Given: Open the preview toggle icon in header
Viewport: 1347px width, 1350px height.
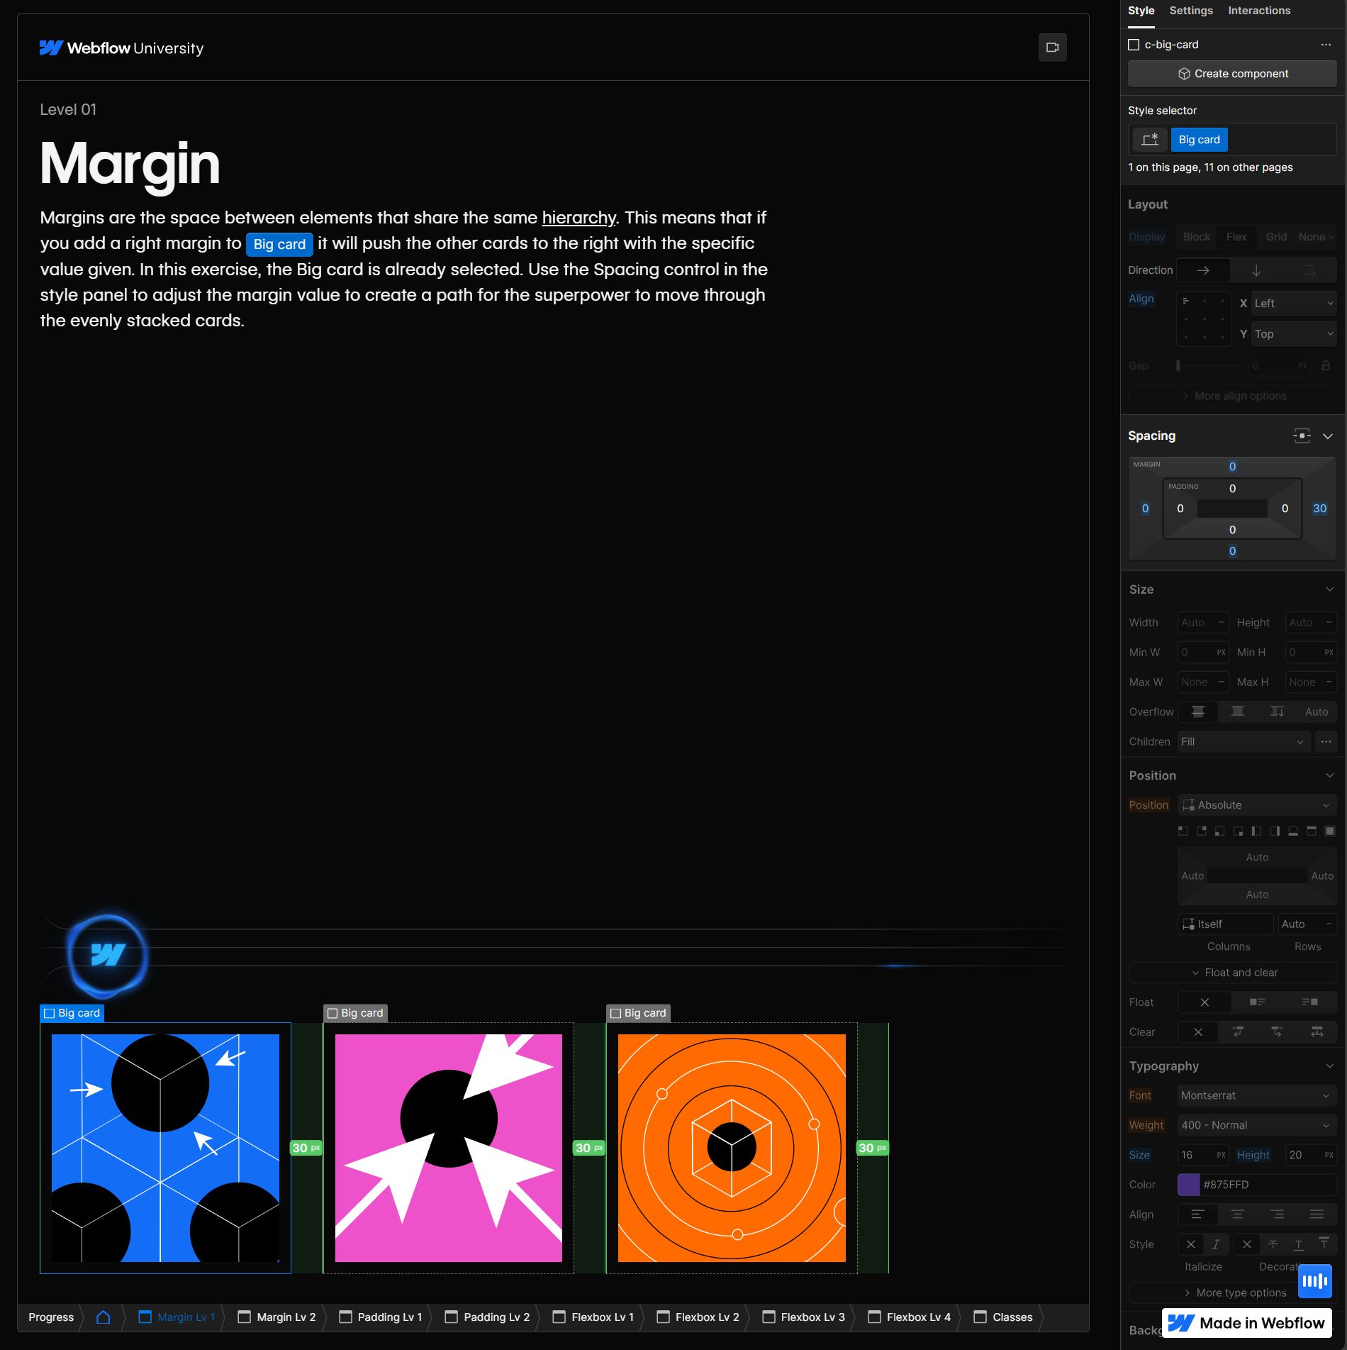Looking at the screenshot, I should [1052, 48].
